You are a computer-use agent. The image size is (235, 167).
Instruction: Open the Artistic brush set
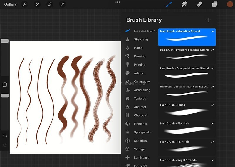[139, 73]
